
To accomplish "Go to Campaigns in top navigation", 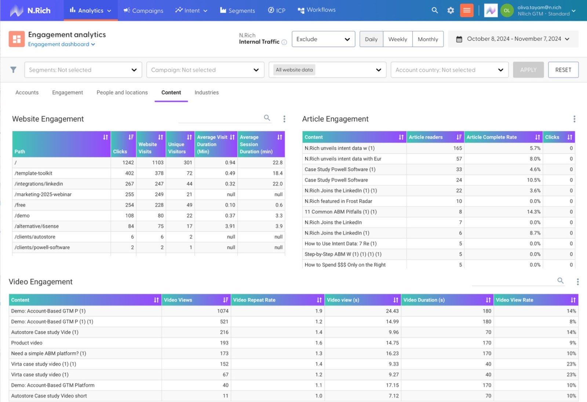I will coord(143,10).
